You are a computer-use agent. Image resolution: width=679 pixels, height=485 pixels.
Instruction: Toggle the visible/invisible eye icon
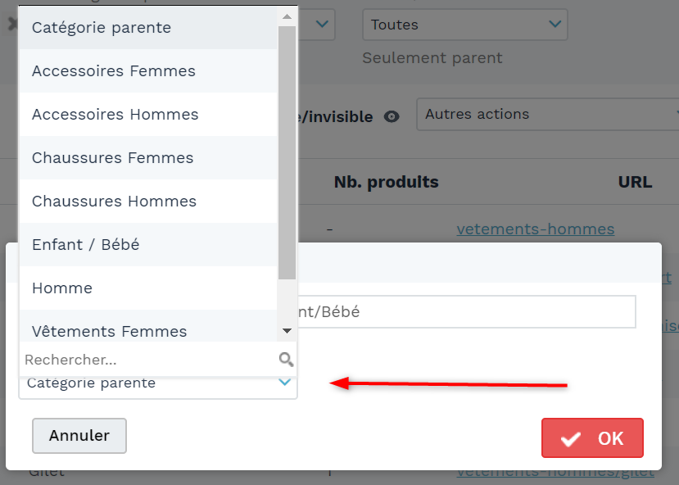click(x=392, y=116)
